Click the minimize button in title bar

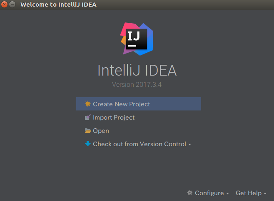pos(12,5)
